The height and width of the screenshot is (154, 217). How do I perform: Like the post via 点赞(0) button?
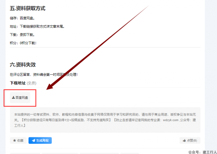tap(190, 141)
